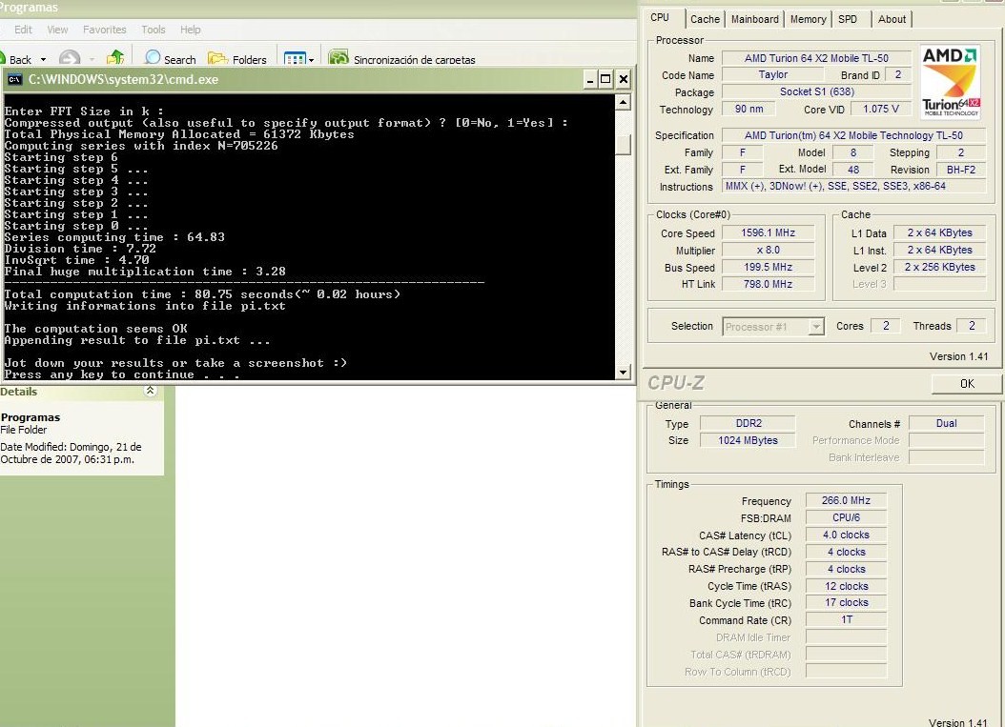
Task: Click the cmd scrollbar up arrow
Action: pos(623,102)
